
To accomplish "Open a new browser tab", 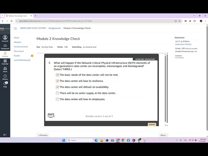I will 35,16.
